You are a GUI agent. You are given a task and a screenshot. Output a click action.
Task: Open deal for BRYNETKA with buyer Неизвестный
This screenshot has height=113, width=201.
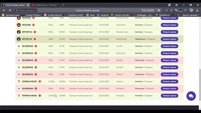coord(169,32)
